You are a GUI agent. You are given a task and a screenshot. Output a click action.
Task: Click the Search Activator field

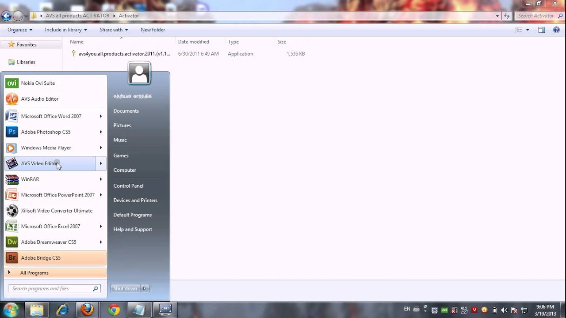539,16
